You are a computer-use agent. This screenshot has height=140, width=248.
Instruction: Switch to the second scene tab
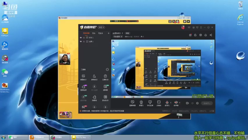pyautogui.click(x=94, y=33)
